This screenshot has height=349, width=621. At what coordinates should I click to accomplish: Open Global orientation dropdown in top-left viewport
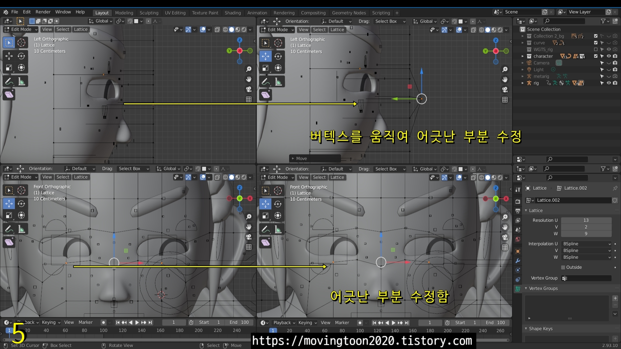tap(101, 21)
